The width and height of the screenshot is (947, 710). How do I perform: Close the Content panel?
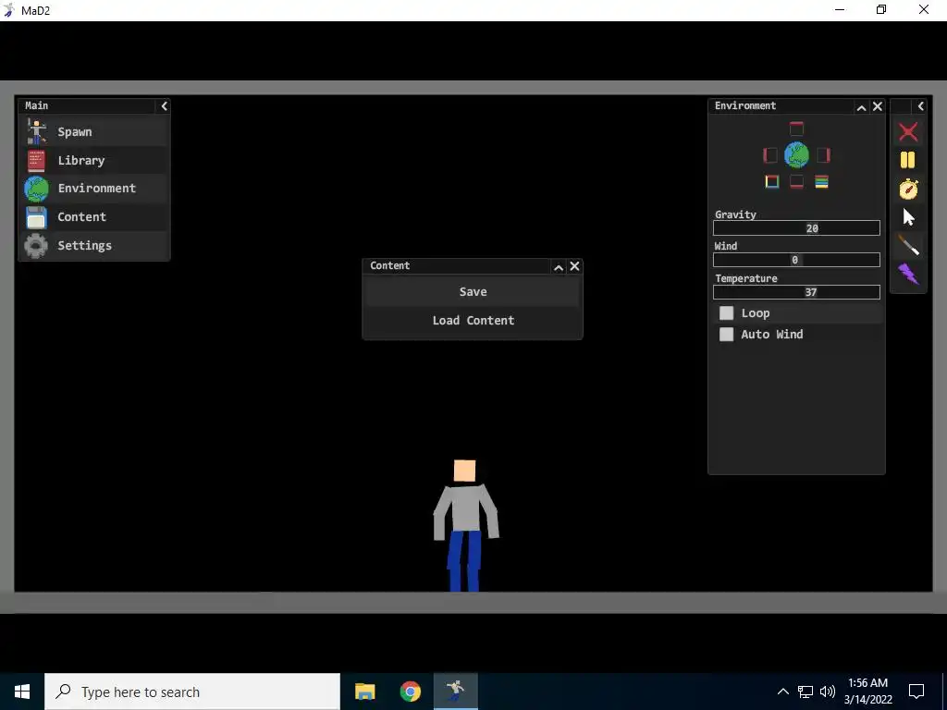(x=574, y=266)
